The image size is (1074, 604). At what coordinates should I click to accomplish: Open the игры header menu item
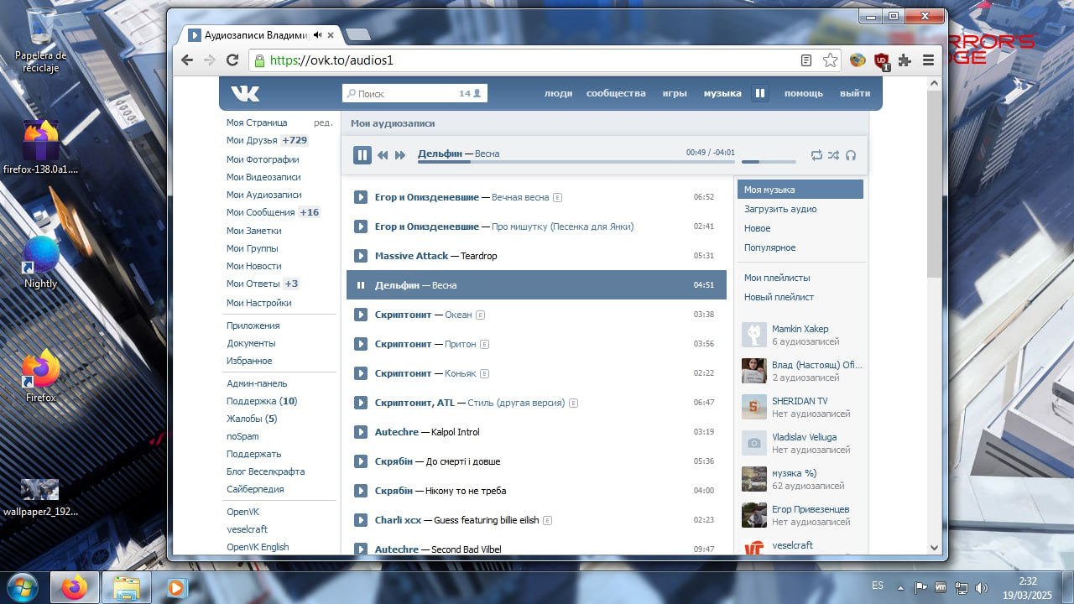675,93
